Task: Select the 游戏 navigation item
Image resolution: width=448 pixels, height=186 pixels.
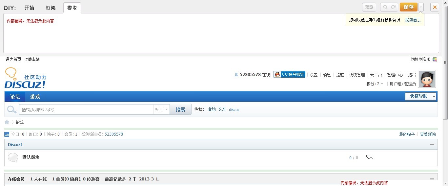Action: click(35, 97)
